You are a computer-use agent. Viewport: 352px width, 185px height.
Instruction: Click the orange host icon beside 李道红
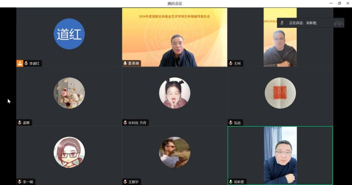[20, 64]
